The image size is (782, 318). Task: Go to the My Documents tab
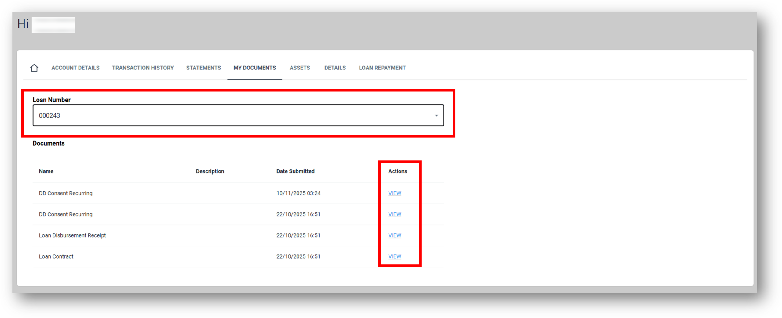pyautogui.click(x=254, y=68)
